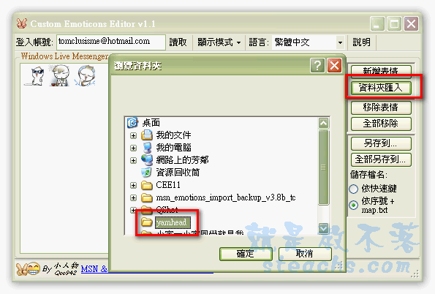Choose the 依快速鍵 radio option
This screenshot has height=294, width=435.
point(353,189)
